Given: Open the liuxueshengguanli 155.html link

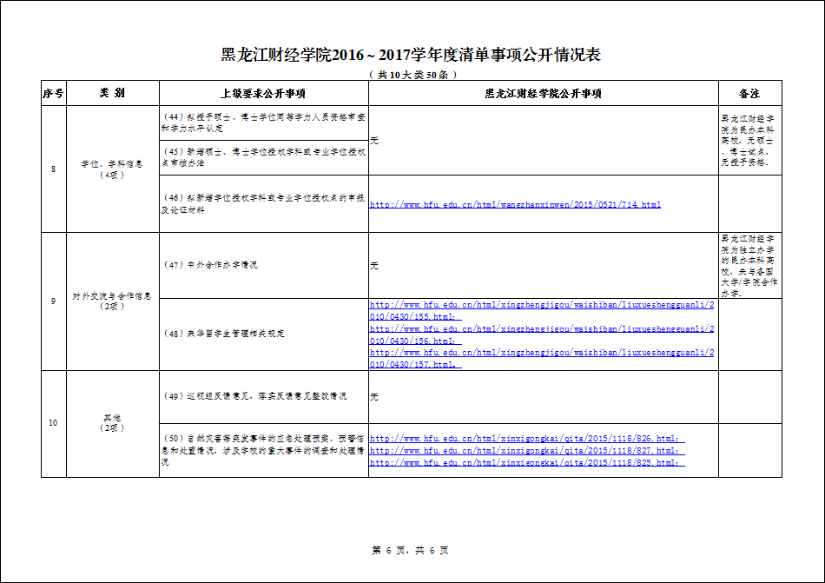Looking at the screenshot, I should click(x=542, y=311).
